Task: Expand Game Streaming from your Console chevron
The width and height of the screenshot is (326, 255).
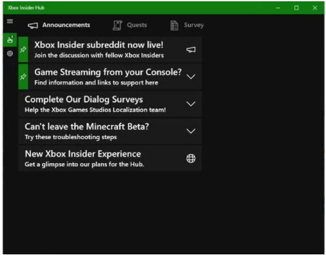Action: (191, 77)
